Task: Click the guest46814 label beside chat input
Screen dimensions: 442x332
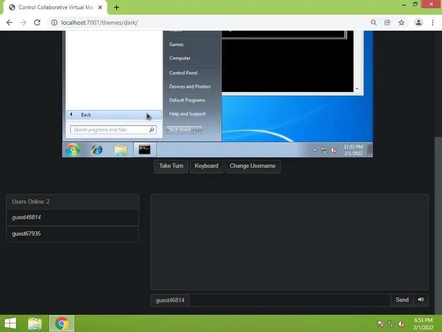Action: click(170, 300)
